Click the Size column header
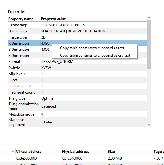Image resolution: width=164 pixels, height=165 pixels. tap(130, 152)
